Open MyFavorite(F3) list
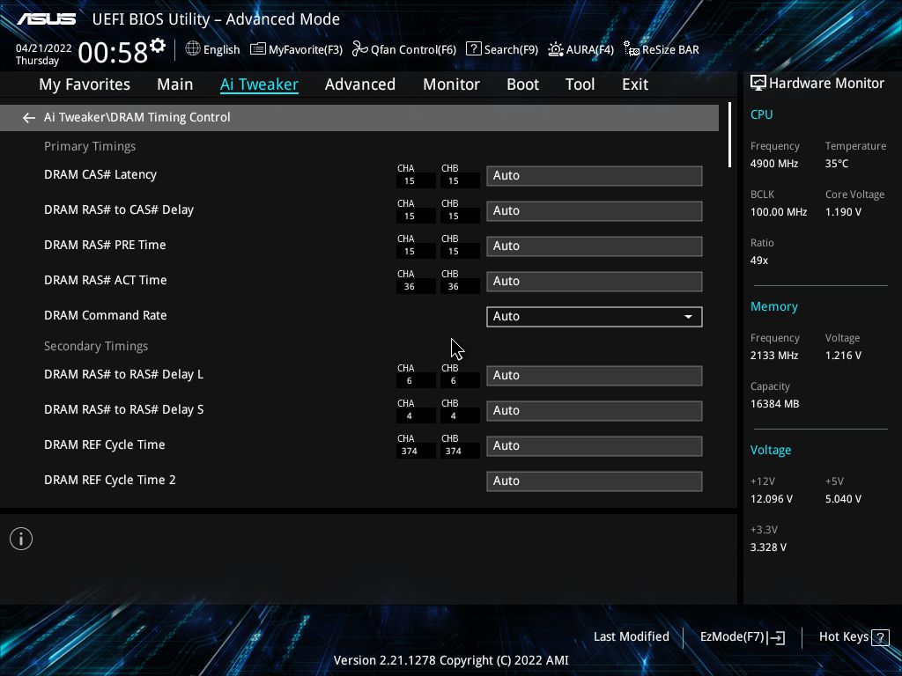 click(296, 49)
